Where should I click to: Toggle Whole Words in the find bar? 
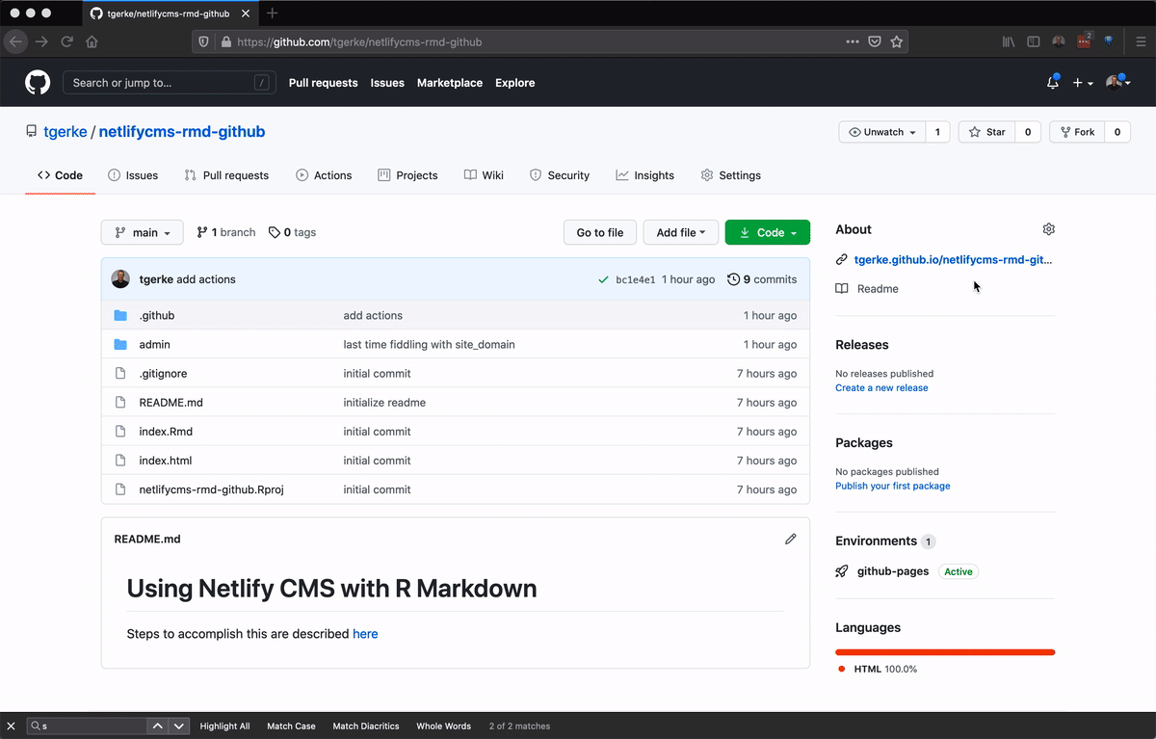coord(443,726)
